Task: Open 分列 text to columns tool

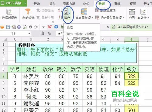Action: 132,14
